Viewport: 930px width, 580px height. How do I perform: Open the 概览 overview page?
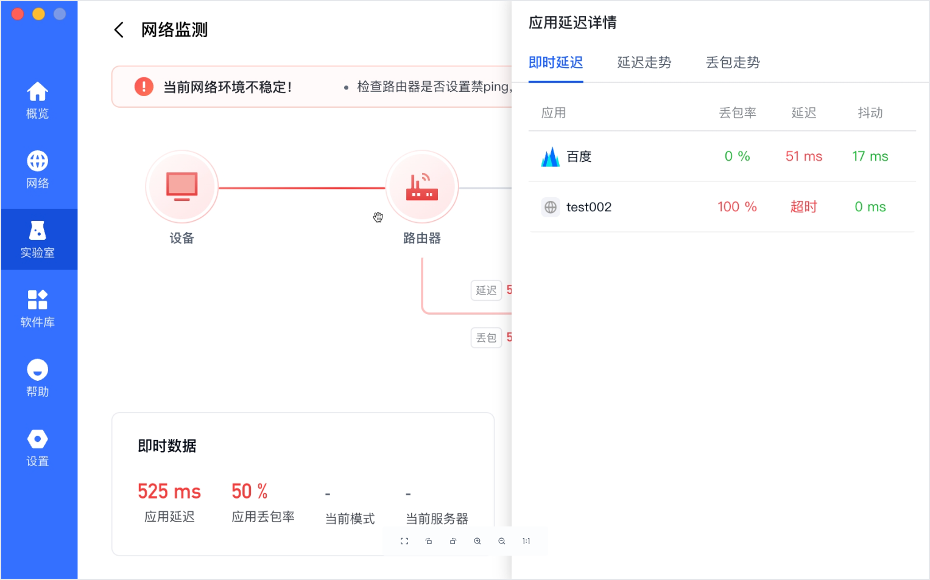point(37,100)
